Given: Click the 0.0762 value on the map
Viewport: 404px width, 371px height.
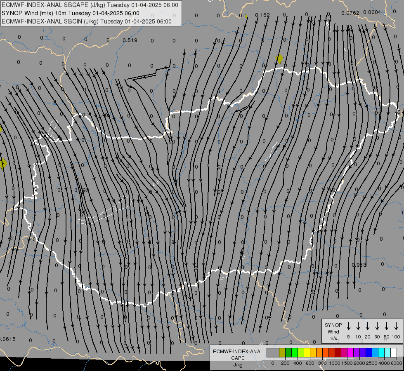Looking at the screenshot, I should tap(350, 13).
